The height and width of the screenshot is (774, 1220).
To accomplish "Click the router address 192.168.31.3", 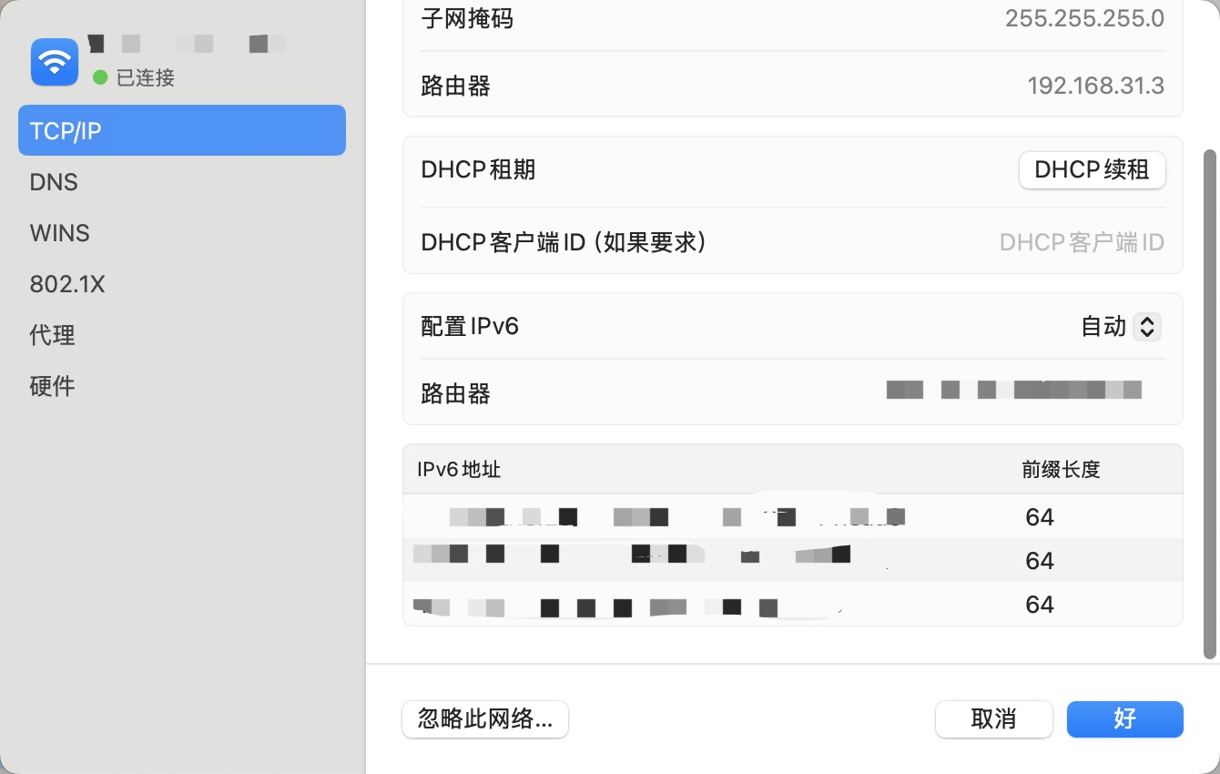I will point(1095,86).
